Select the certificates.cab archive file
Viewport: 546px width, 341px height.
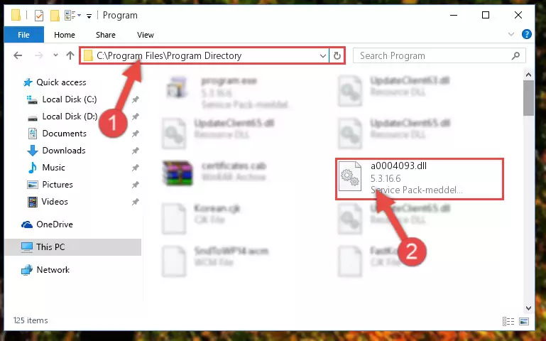click(215, 172)
